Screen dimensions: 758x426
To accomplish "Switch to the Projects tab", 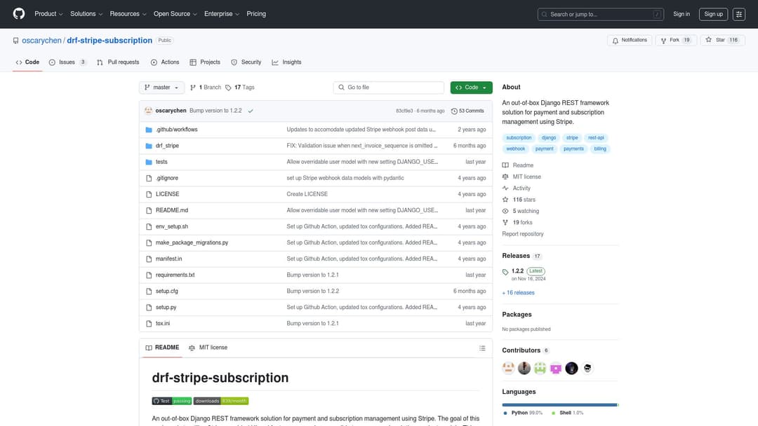I will point(205,62).
